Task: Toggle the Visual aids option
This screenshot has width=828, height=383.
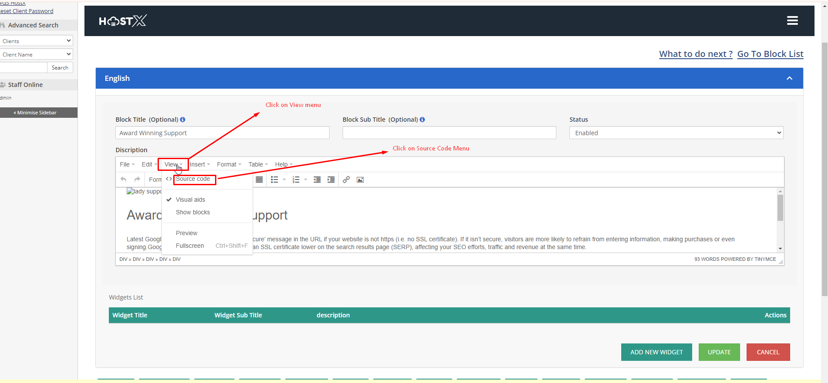Action: click(190, 200)
